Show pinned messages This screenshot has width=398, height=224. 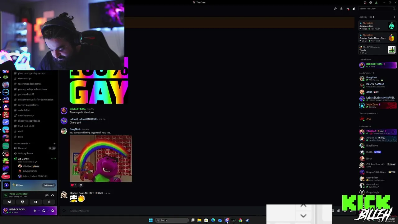[x=348, y=9]
